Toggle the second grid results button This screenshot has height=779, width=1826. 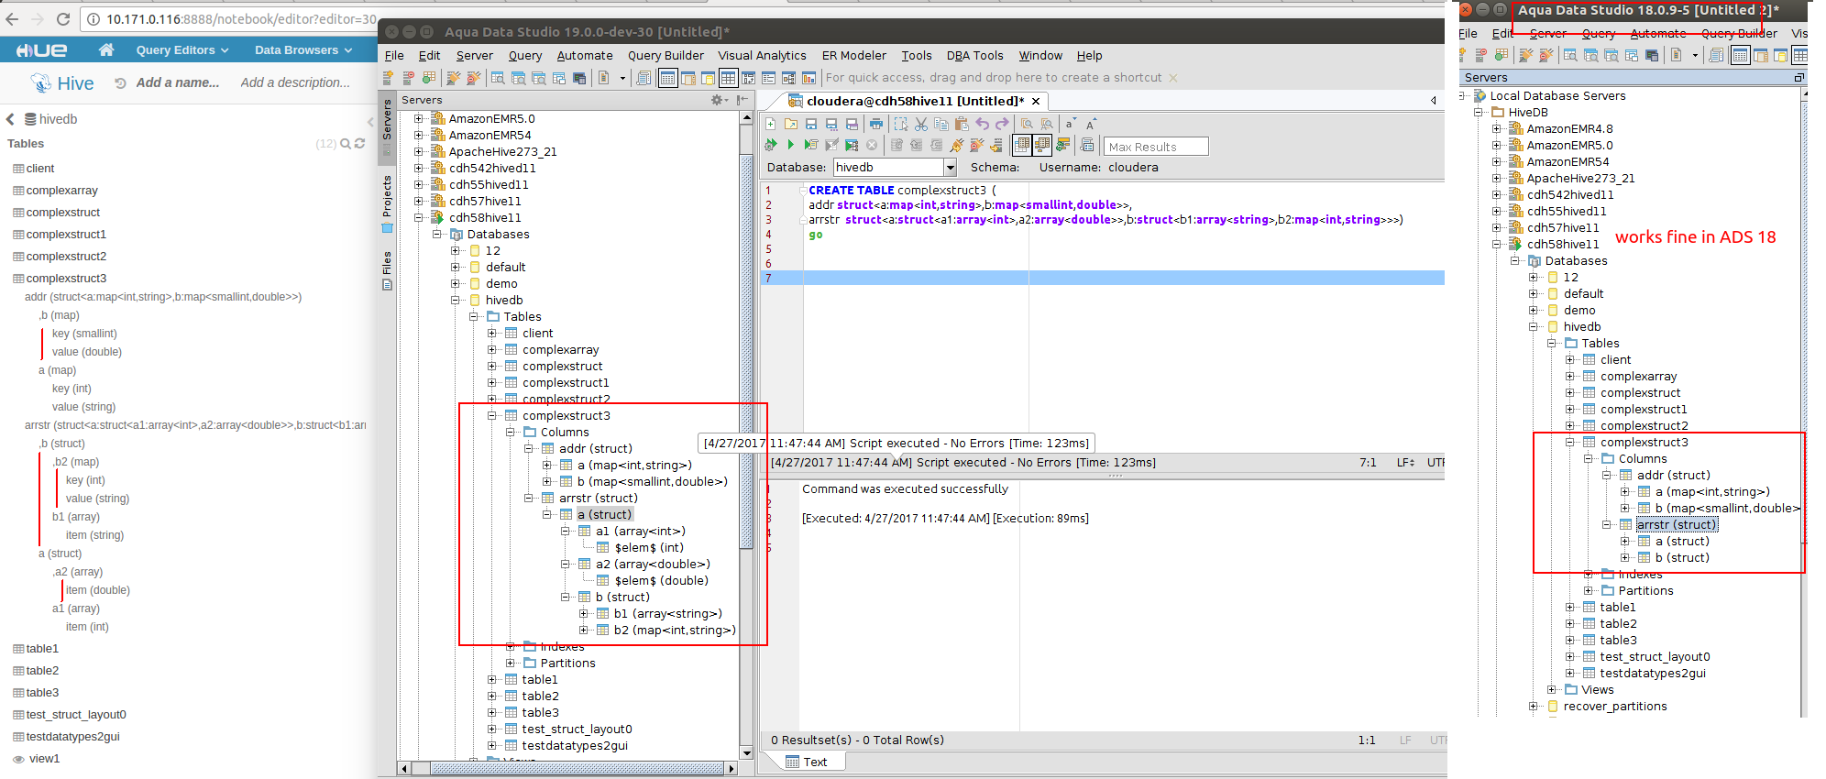1041,145
